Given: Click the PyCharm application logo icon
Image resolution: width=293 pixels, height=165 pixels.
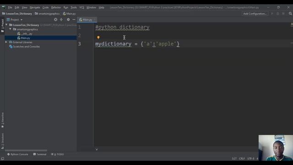Looking at the screenshot, I should point(4,7).
